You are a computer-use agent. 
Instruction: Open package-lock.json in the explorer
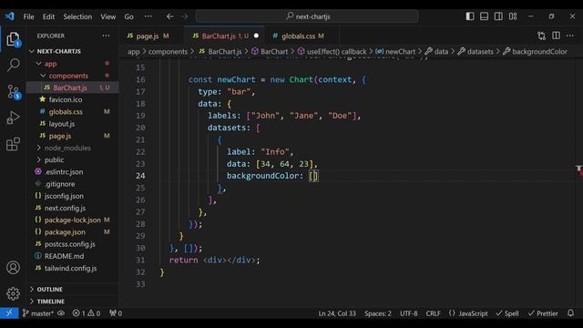point(73,220)
